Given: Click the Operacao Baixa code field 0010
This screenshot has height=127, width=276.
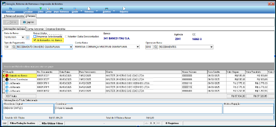Looking at the screenshot, I should click(x=149, y=47).
